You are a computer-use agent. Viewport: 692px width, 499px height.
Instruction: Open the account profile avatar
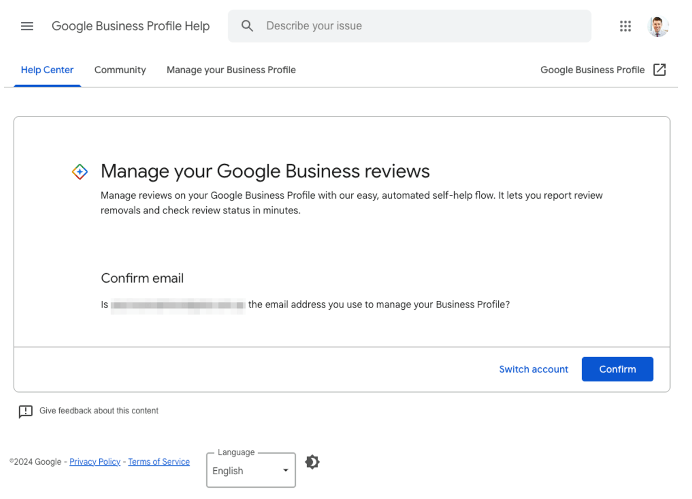[x=658, y=26]
